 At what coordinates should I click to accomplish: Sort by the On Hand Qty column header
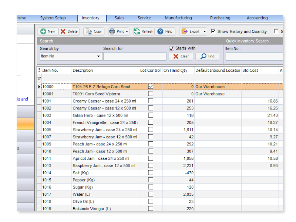175,70
